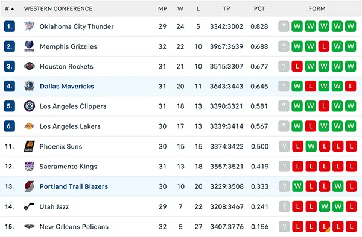Click the Los Angeles Clippers logo
Image resolution: width=362 pixels, height=237 pixels.
point(30,106)
